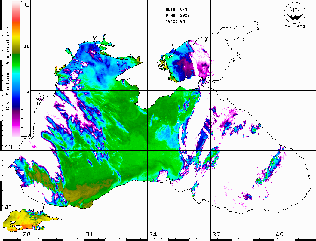316x241 pixels.
Task: Click the '0' tick on the scale
Action: pos(29,135)
